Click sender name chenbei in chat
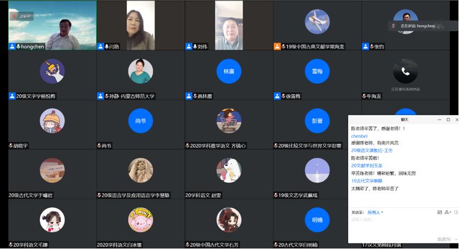The height and width of the screenshot is (249, 459). click(x=359, y=136)
